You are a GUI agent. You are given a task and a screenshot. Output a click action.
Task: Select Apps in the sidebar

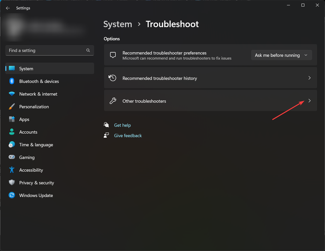click(24, 119)
